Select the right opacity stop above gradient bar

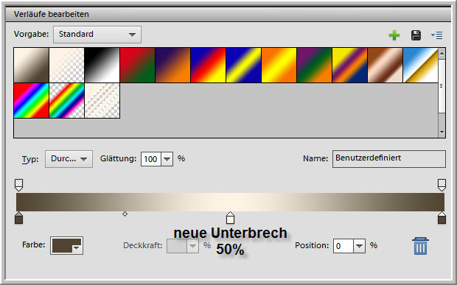pos(442,185)
